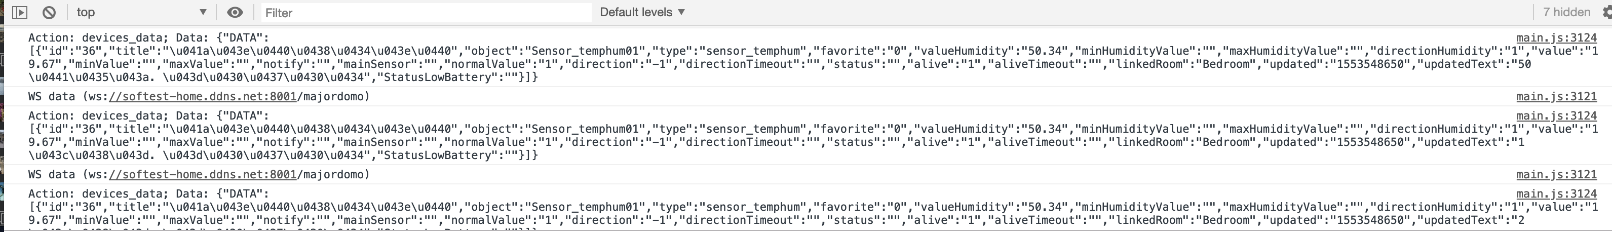Viewport: 1612px width, 232px height.
Task: Open the first main.js:3124 source link
Action: click(x=1556, y=38)
